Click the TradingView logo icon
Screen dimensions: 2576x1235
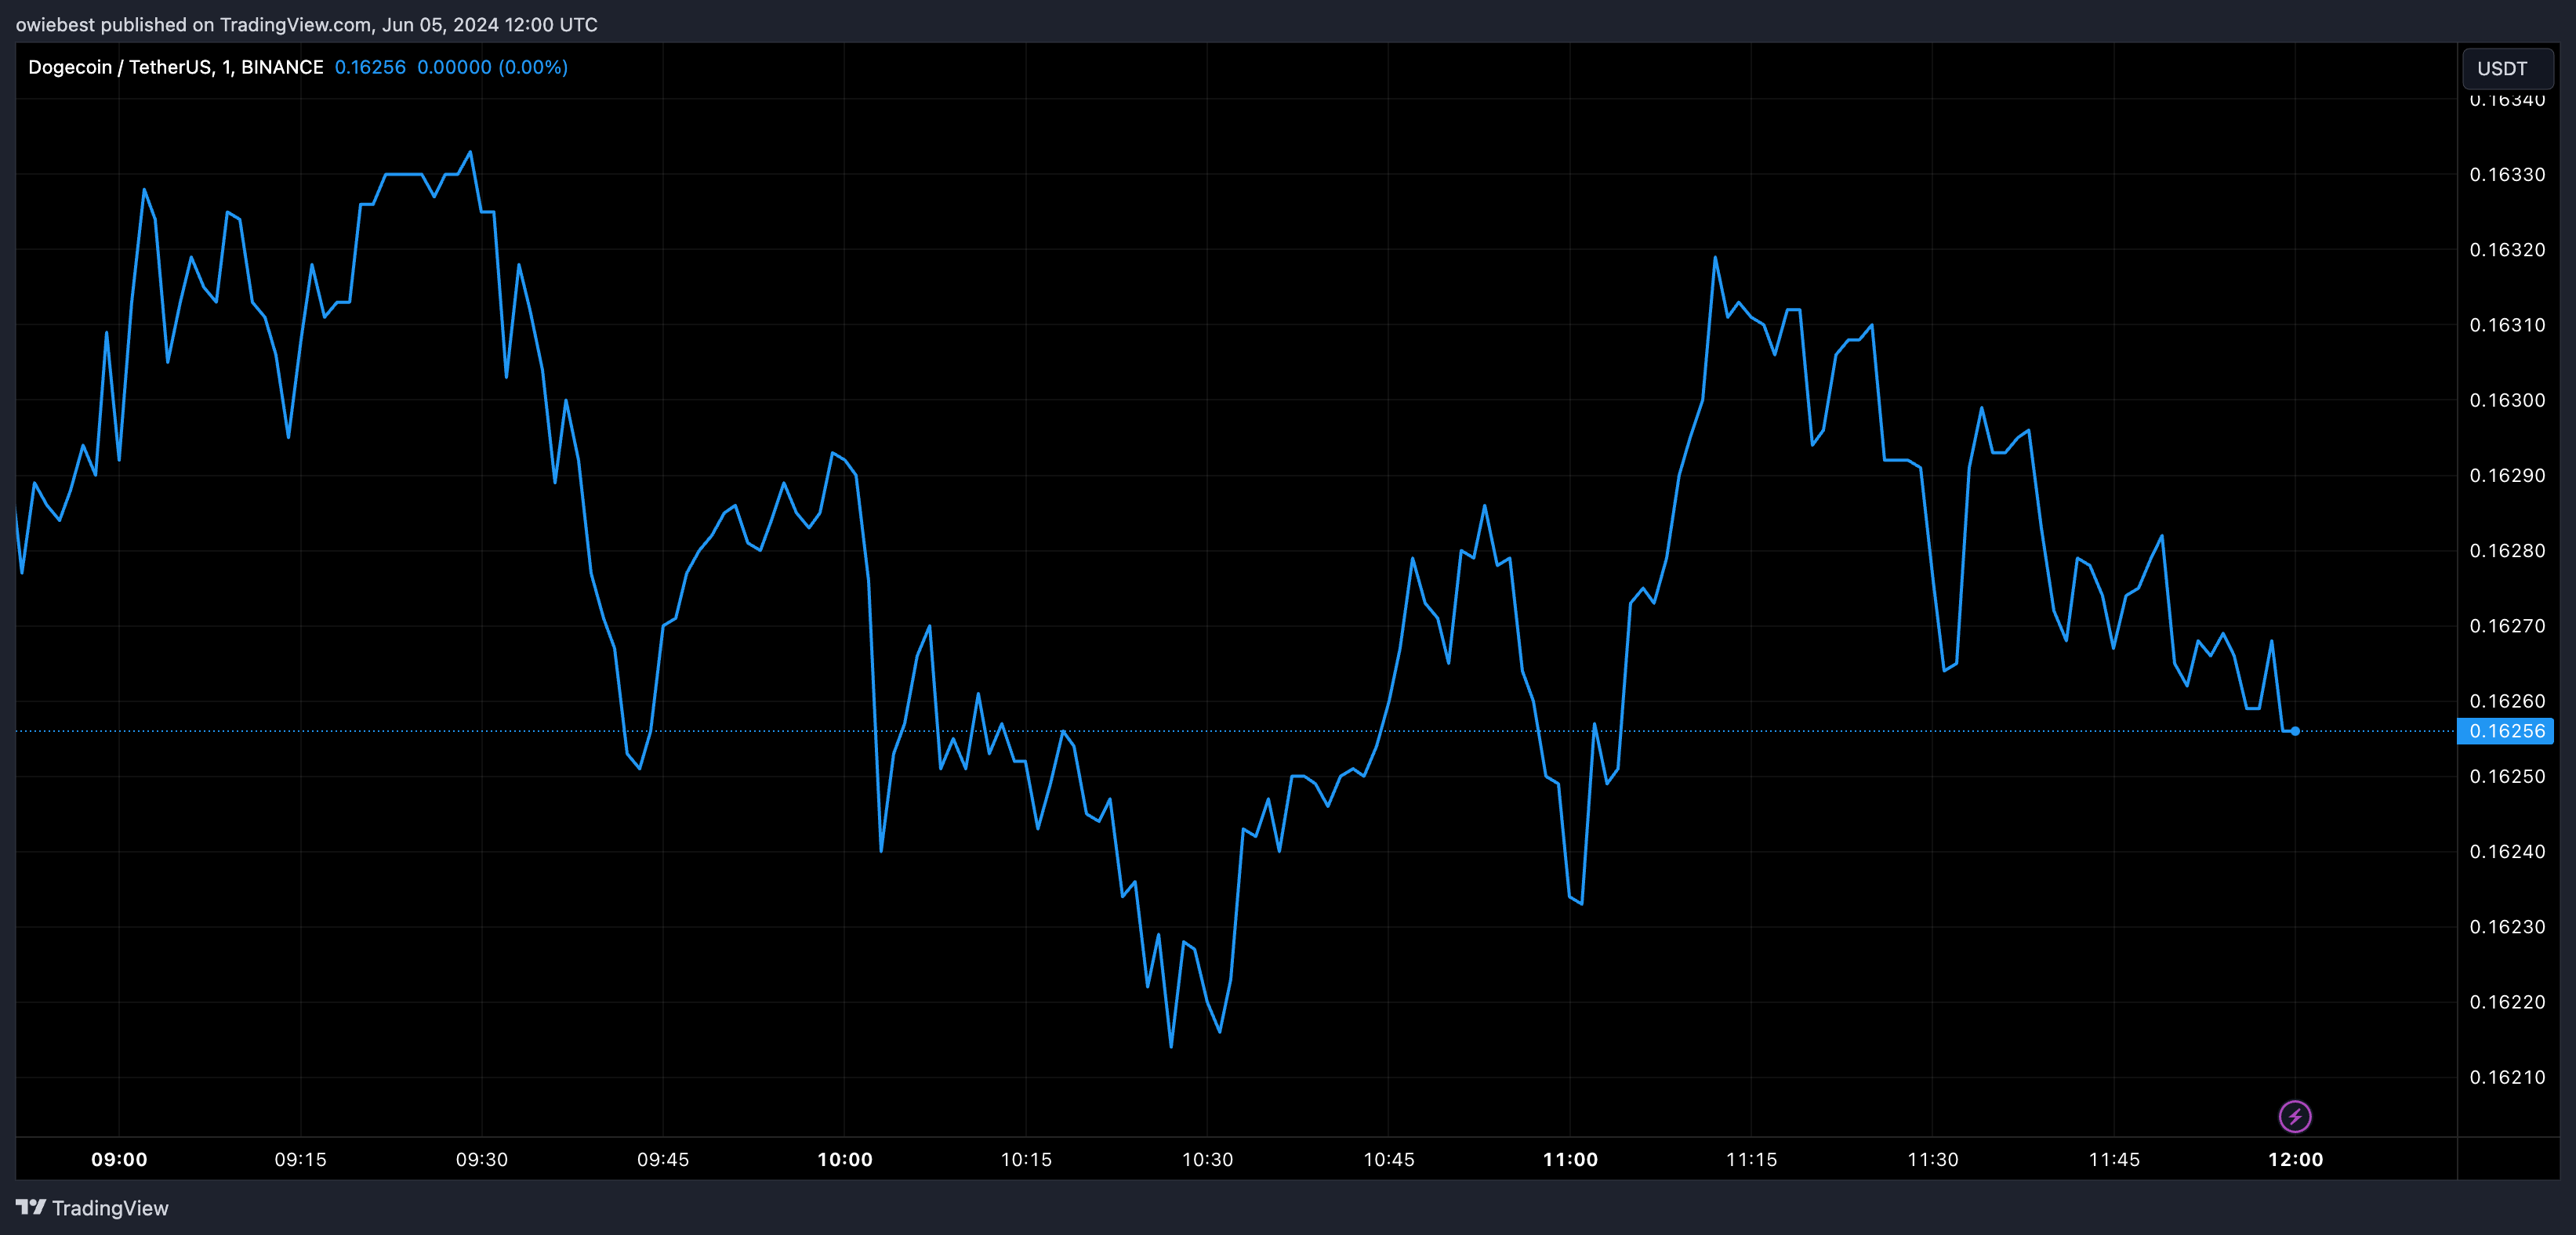coord(31,1207)
